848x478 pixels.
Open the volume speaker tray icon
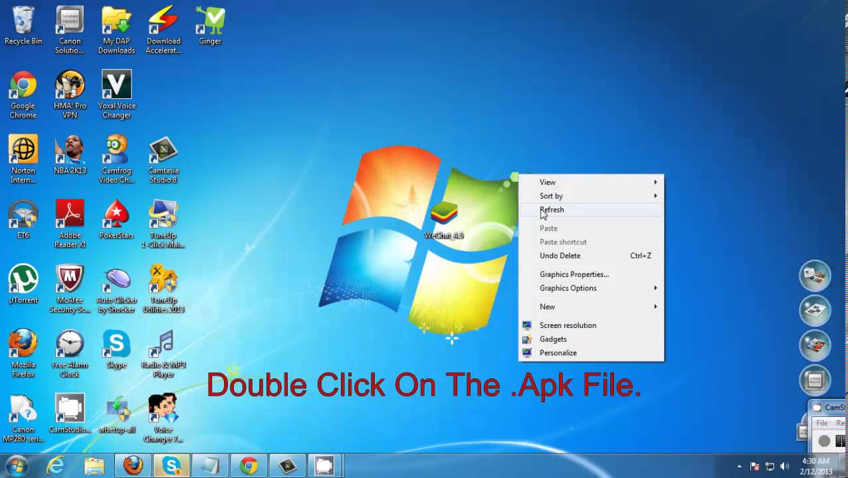785,466
